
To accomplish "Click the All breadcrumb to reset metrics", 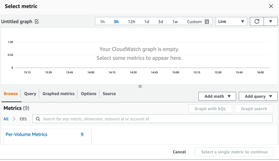I will click(x=6, y=119).
